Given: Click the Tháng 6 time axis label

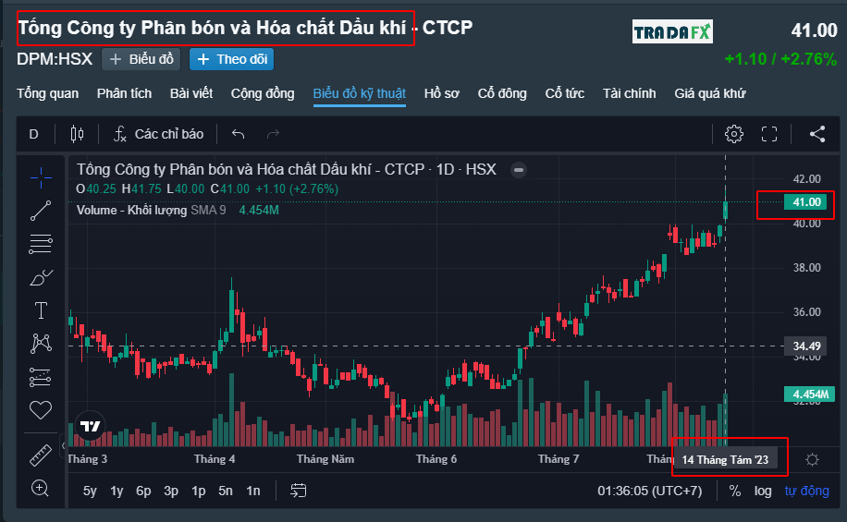Looking at the screenshot, I should coord(436,459).
